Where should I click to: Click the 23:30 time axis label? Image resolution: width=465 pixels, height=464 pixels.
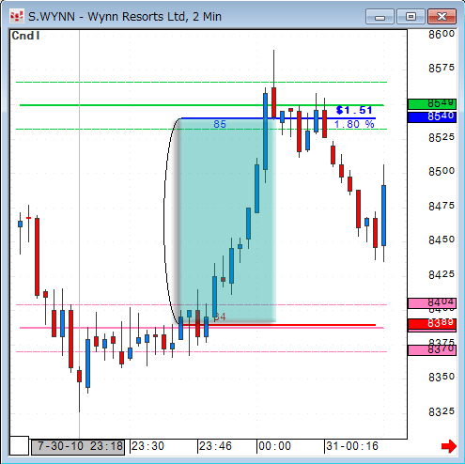(x=147, y=446)
